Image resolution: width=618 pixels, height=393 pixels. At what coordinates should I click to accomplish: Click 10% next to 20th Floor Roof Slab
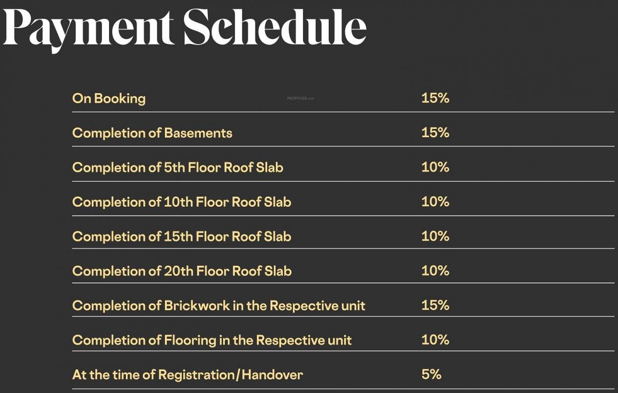[435, 271]
